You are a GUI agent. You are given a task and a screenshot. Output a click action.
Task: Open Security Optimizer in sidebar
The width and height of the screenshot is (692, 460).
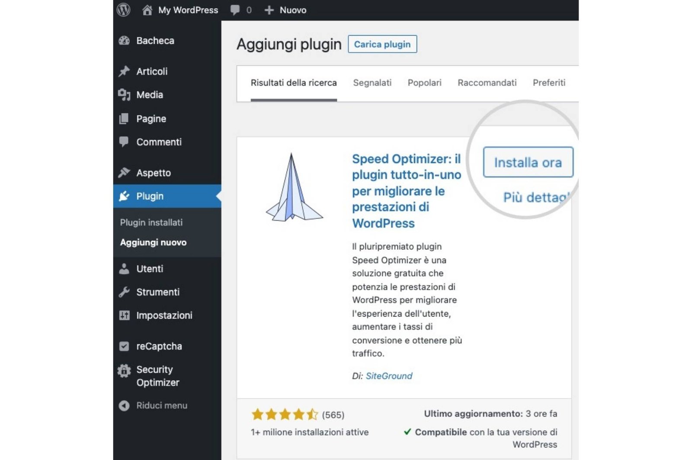pos(158,376)
